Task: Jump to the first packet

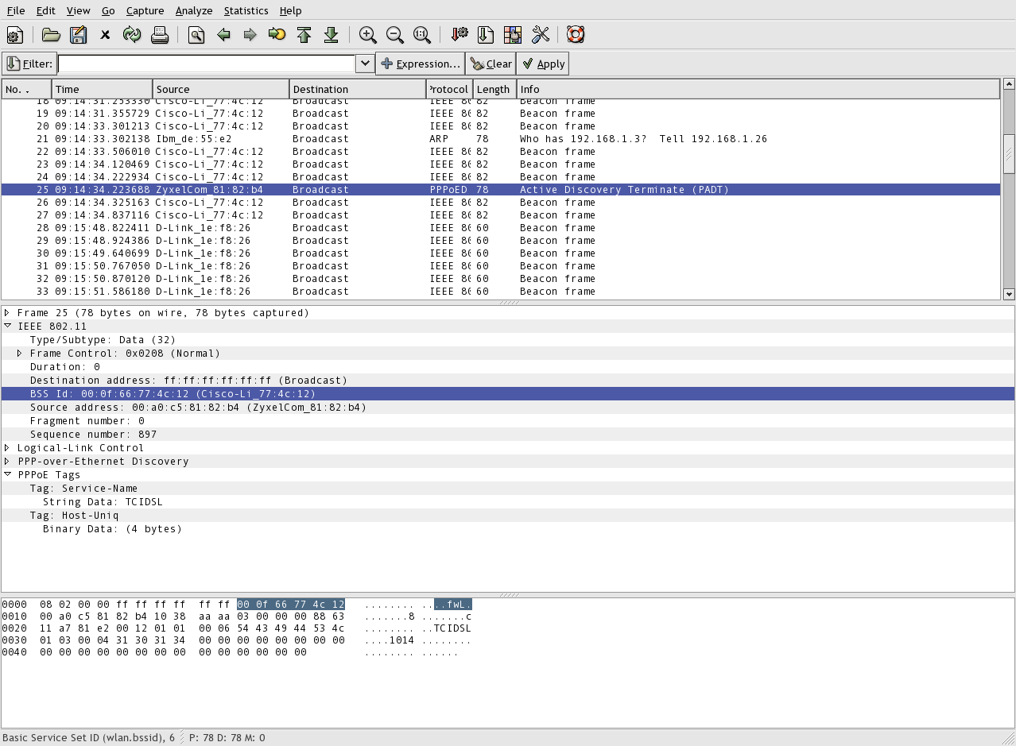Action: pyautogui.click(x=304, y=35)
